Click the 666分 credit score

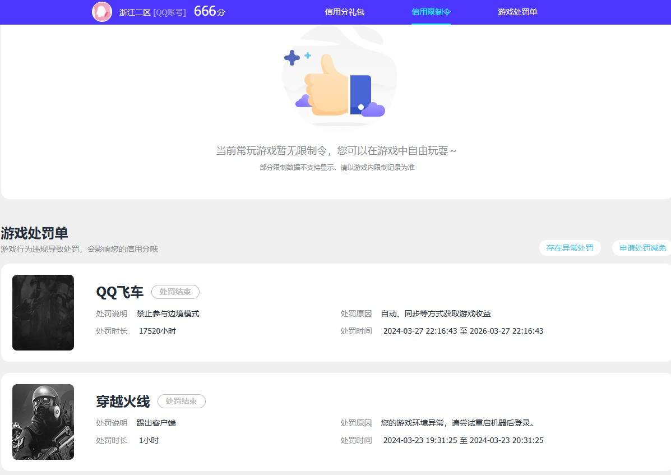(x=209, y=12)
